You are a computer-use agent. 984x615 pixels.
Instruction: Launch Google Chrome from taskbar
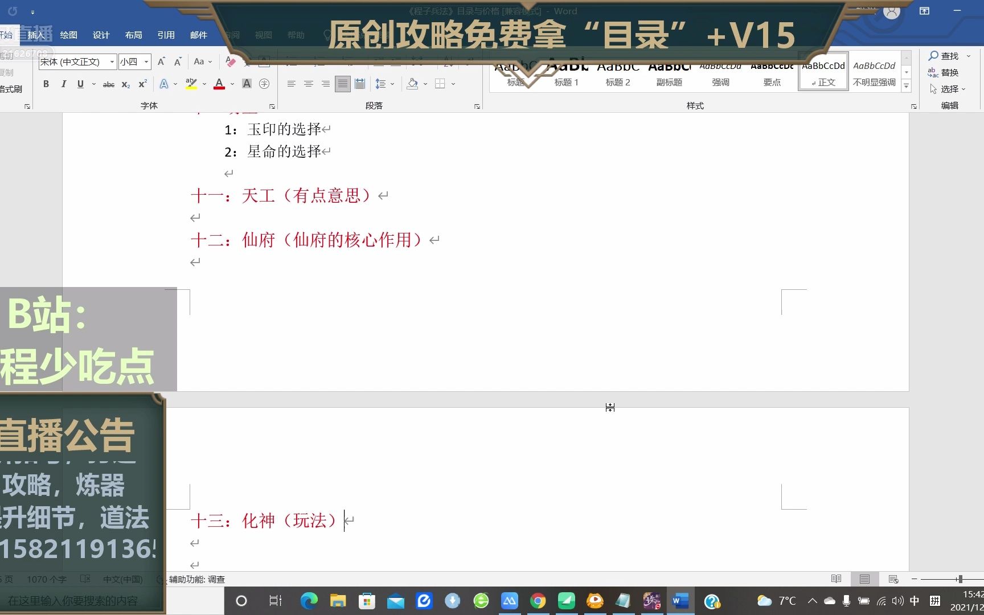pyautogui.click(x=538, y=601)
